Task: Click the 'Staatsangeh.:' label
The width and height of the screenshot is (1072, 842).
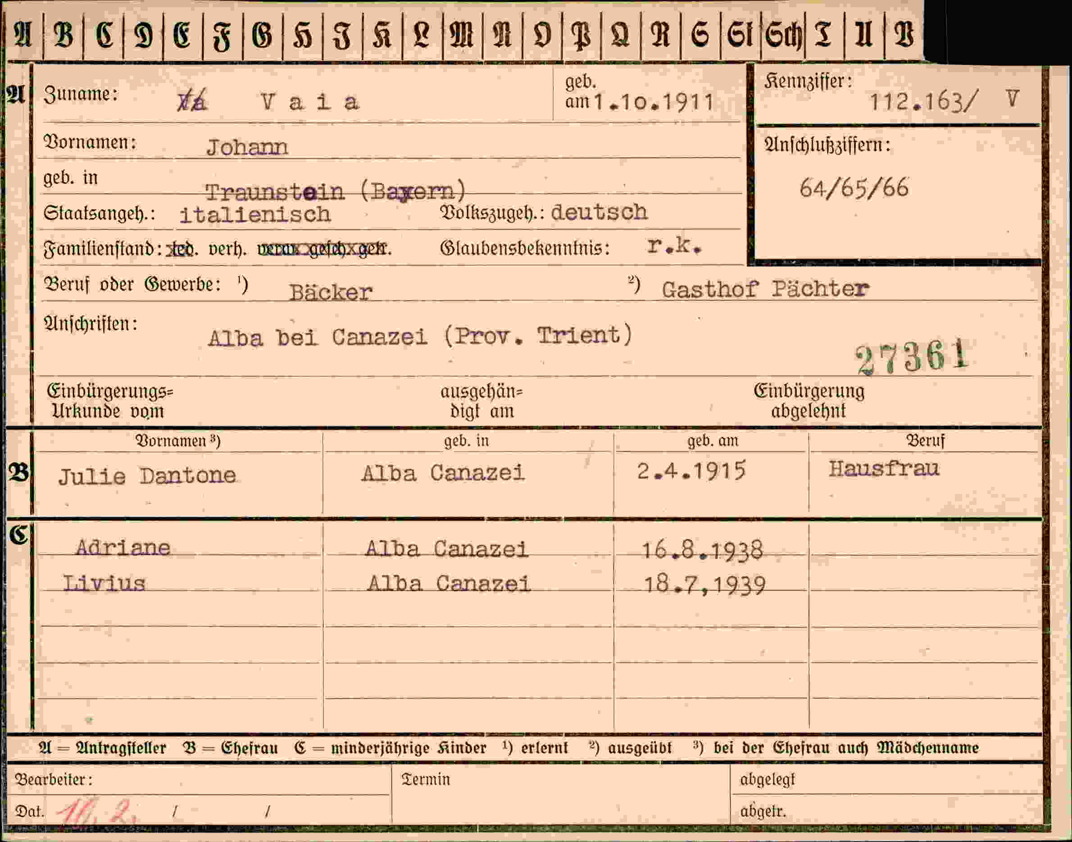Action: point(99,214)
